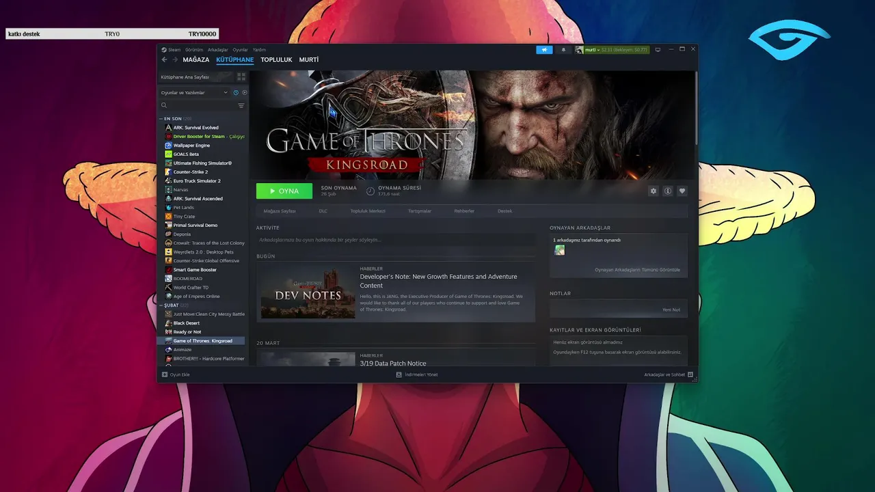Sort library by recent activity clock icon
The height and width of the screenshot is (492, 875).
pos(236,92)
